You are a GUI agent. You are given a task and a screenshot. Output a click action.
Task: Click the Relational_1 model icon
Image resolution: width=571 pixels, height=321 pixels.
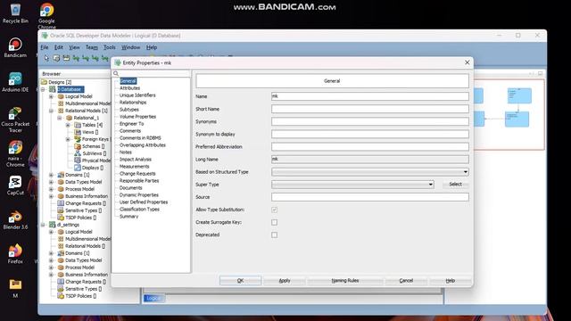(70, 118)
